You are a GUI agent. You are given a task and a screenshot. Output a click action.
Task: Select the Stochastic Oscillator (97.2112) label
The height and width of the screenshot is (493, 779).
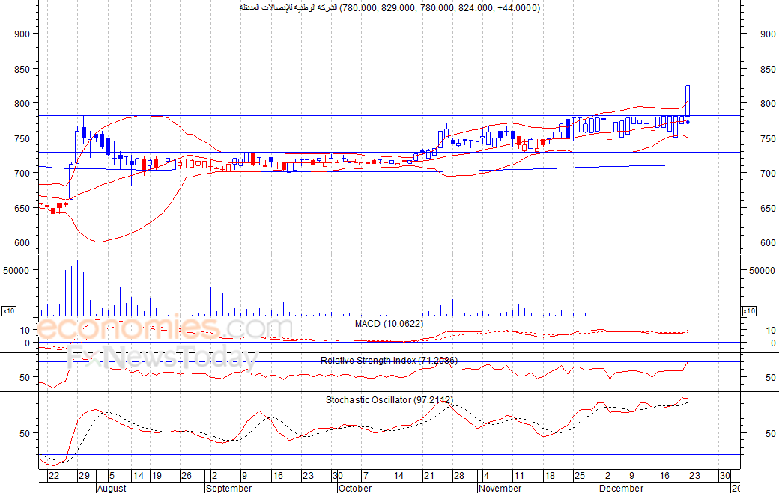click(389, 399)
